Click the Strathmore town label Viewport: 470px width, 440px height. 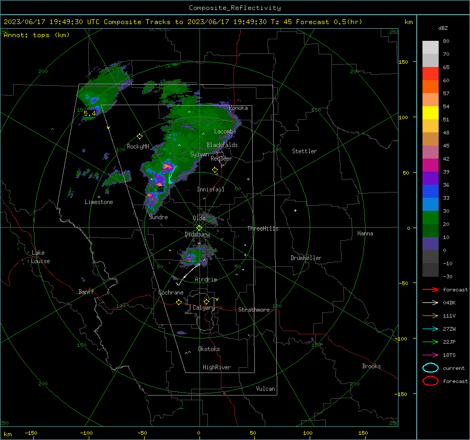[254, 310]
